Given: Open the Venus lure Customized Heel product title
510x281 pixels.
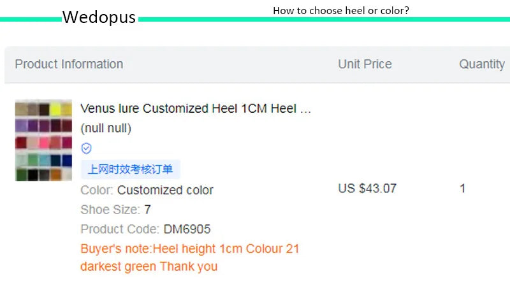Looking at the screenshot, I should click(x=196, y=108).
